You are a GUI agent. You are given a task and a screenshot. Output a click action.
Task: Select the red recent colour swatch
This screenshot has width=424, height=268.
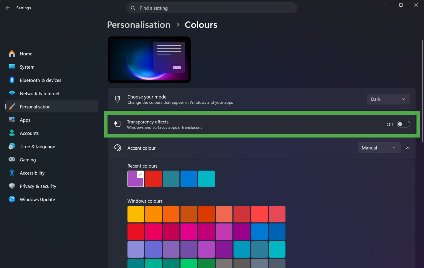[153, 179]
